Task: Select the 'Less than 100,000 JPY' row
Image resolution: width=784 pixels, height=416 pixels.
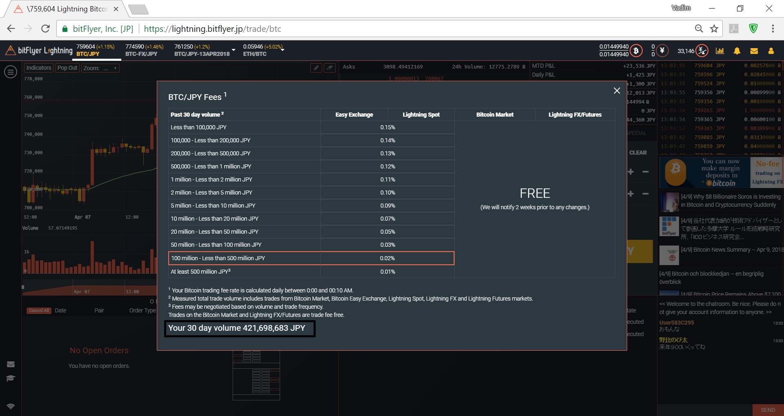Action: 311,127
